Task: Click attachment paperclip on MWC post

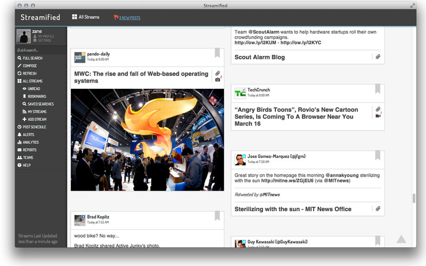Action: point(218,73)
